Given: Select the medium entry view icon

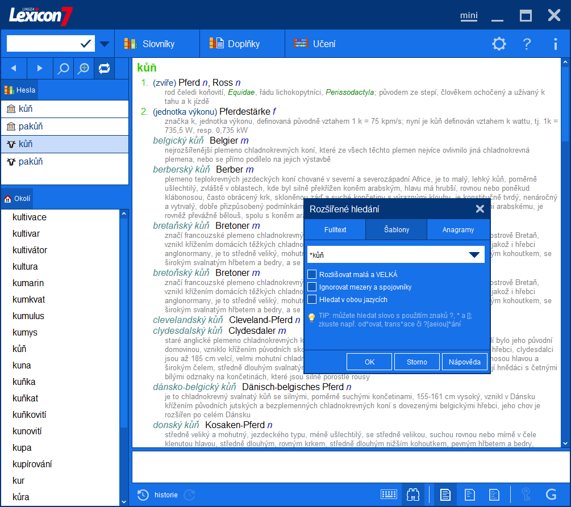Looking at the screenshot, I should pos(470,495).
